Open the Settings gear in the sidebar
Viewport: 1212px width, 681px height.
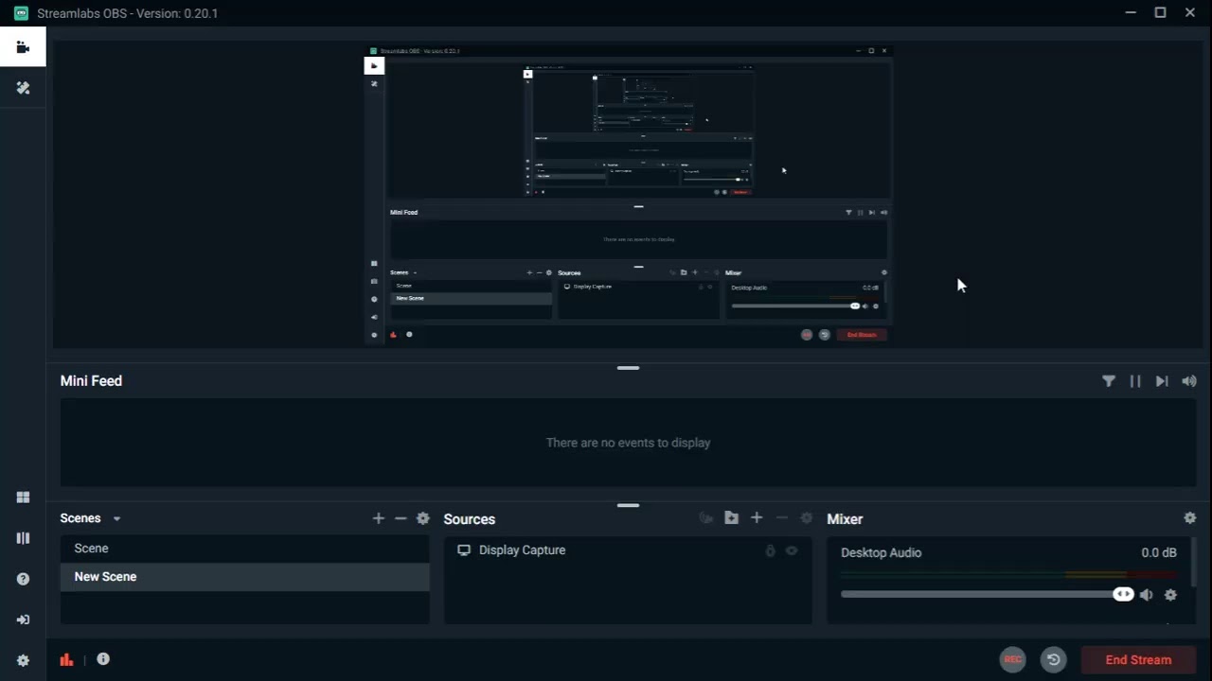click(x=23, y=660)
